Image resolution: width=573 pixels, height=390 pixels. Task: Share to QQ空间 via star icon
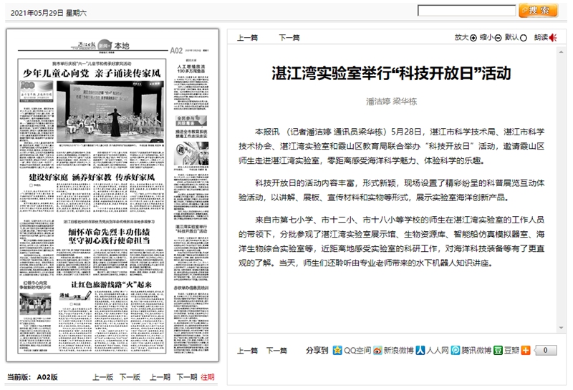coord(337,350)
